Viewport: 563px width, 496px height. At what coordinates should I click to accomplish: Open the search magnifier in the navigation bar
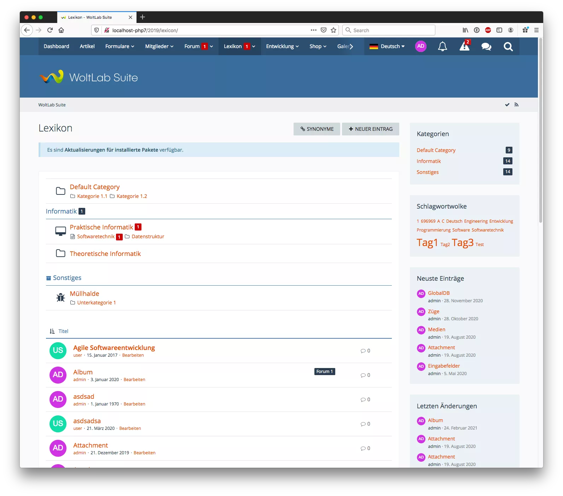(508, 46)
